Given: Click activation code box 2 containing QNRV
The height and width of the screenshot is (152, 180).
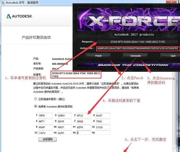Looking at the screenshot, I should pos(64,115).
